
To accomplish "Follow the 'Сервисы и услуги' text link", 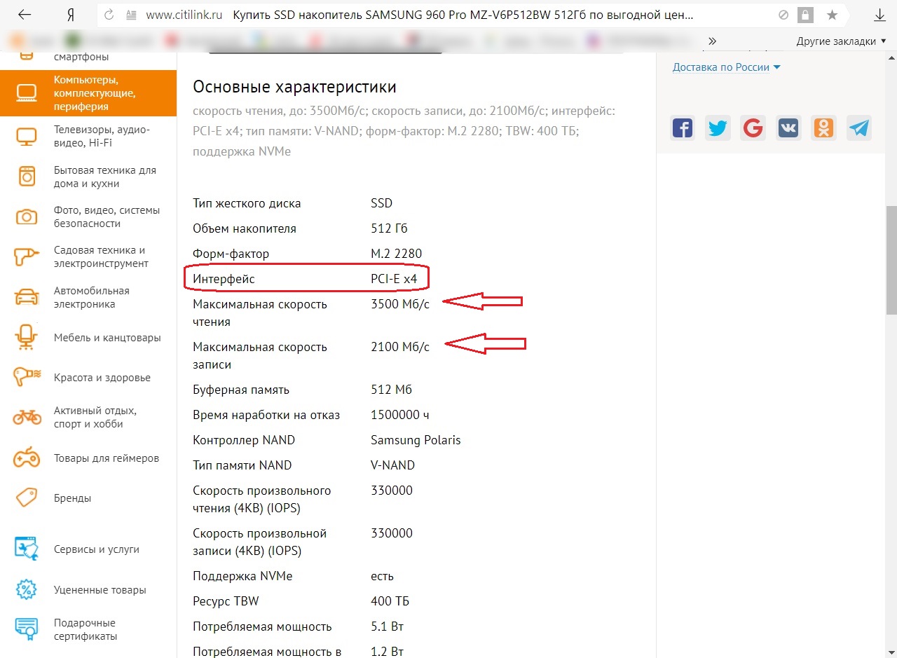I will tap(97, 549).
